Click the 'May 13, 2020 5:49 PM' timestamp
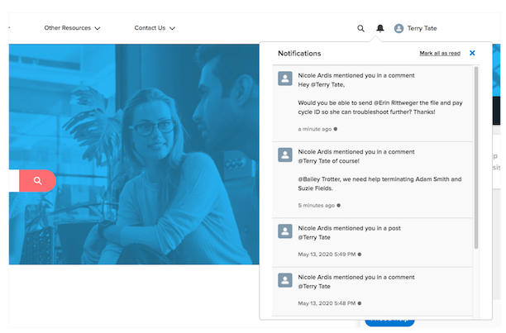Image resolution: width=506 pixels, height=333 pixels. click(327, 255)
